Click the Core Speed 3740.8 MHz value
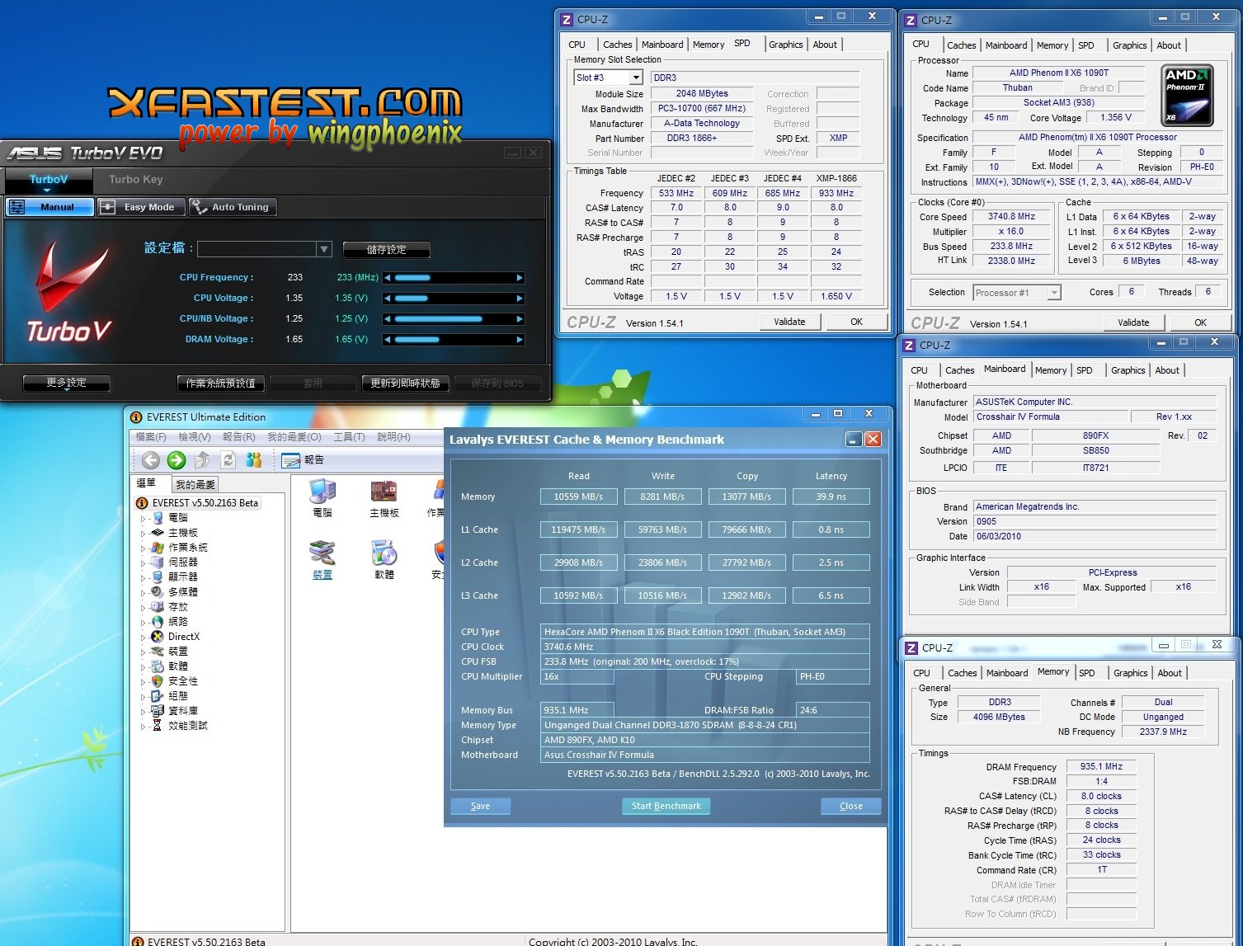 1011,217
